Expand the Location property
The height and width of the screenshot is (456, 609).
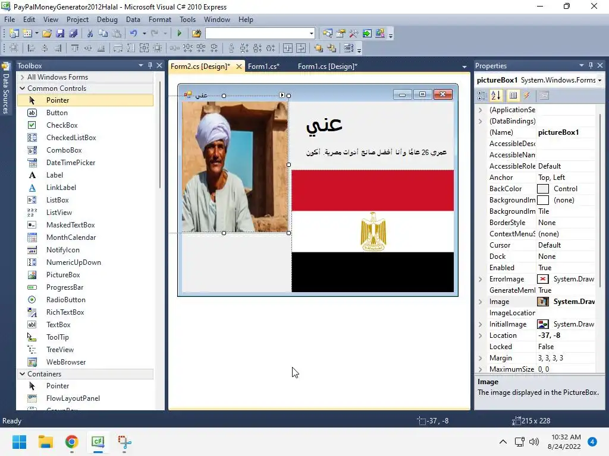481,335
